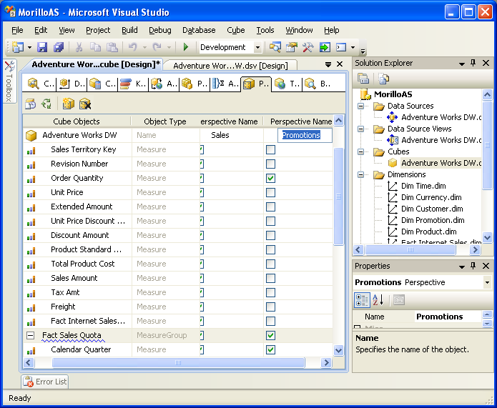Check Freight for Promotions perspective
This screenshot has width=497, height=408.
270,307
